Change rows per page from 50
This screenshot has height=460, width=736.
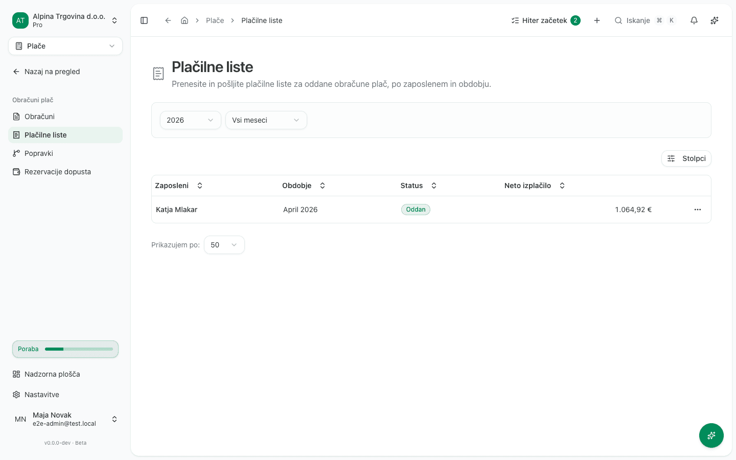tap(224, 245)
